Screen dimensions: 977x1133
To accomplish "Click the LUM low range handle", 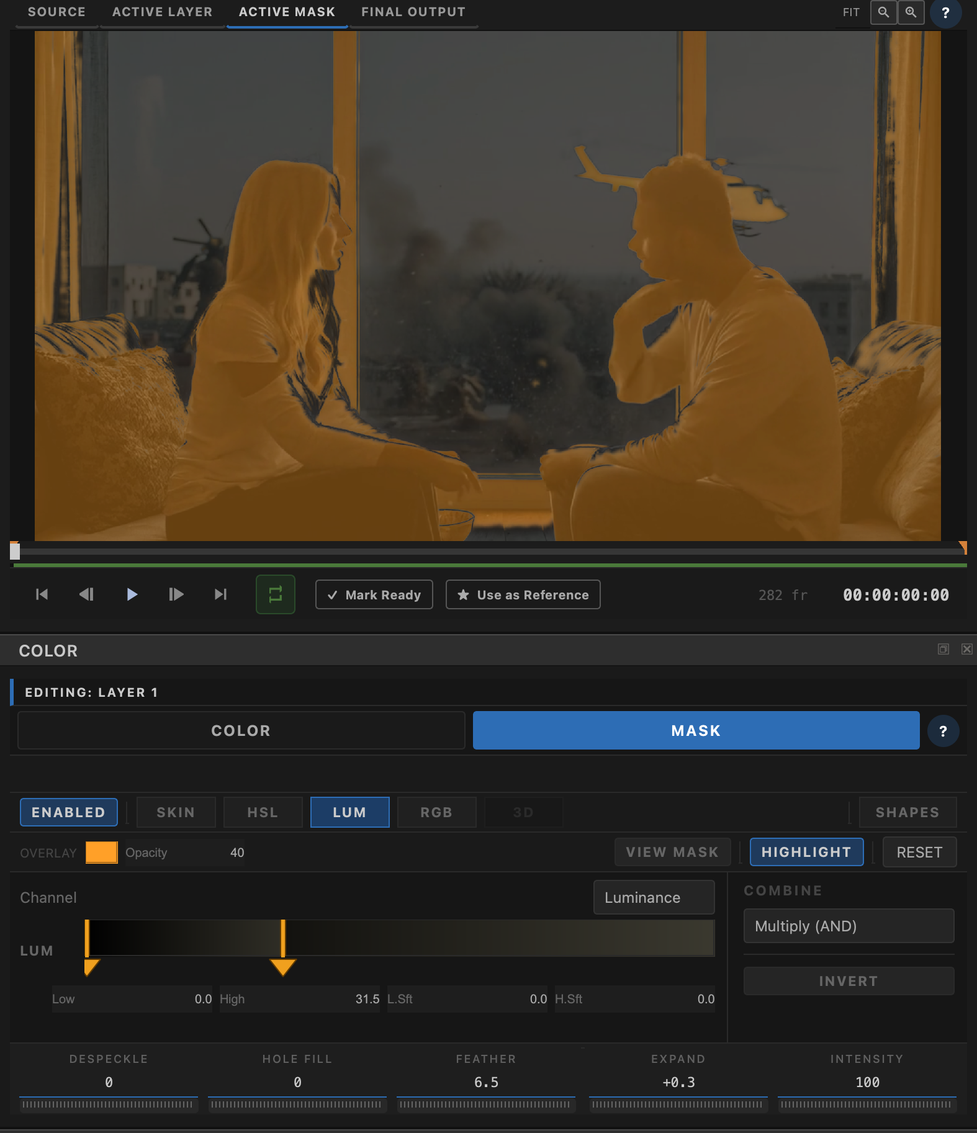I will pos(91,967).
